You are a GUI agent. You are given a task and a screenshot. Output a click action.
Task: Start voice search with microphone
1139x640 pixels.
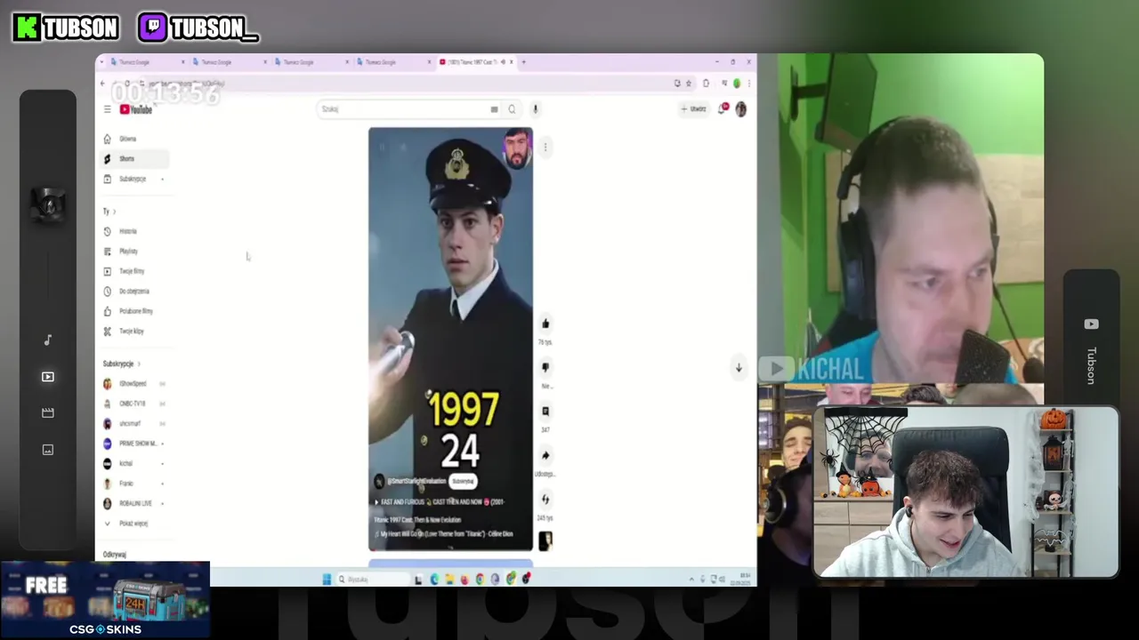click(536, 109)
